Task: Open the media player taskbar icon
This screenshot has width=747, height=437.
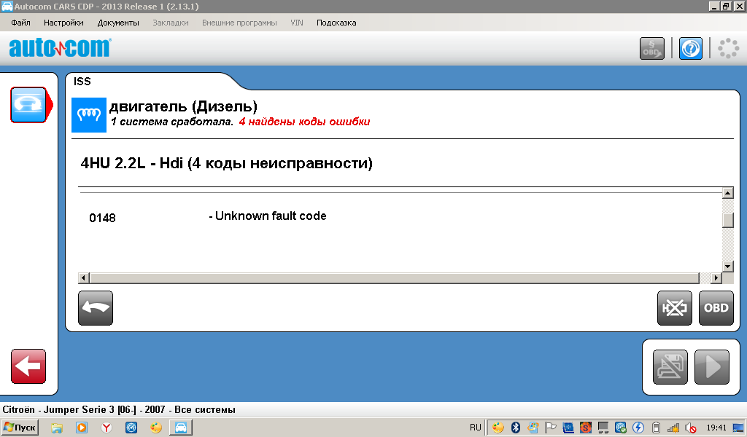Action: [82, 428]
